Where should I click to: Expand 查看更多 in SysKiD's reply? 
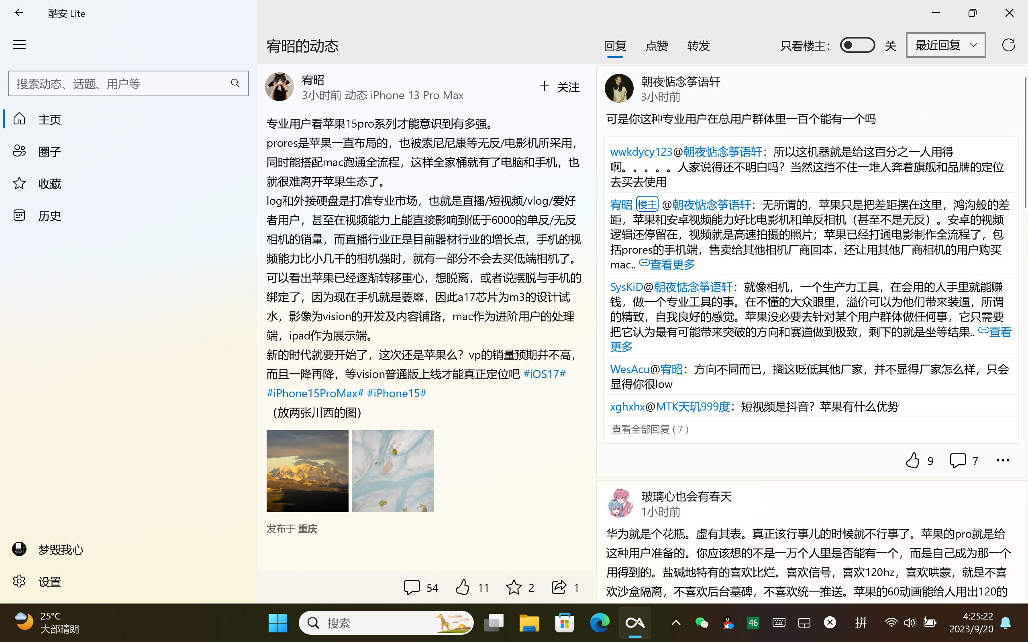click(x=995, y=331)
